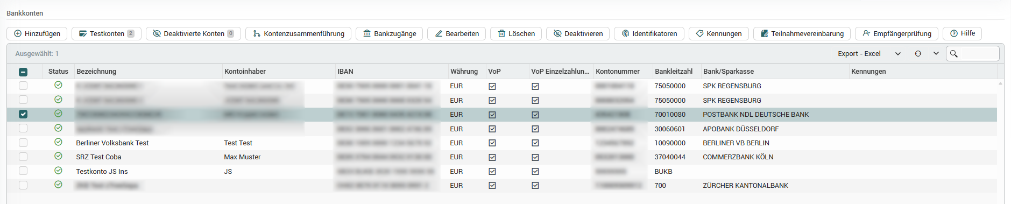Click the 'SRZ Test Coba' cell
Screen dimensions: 1011x204
click(x=98, y=157)
